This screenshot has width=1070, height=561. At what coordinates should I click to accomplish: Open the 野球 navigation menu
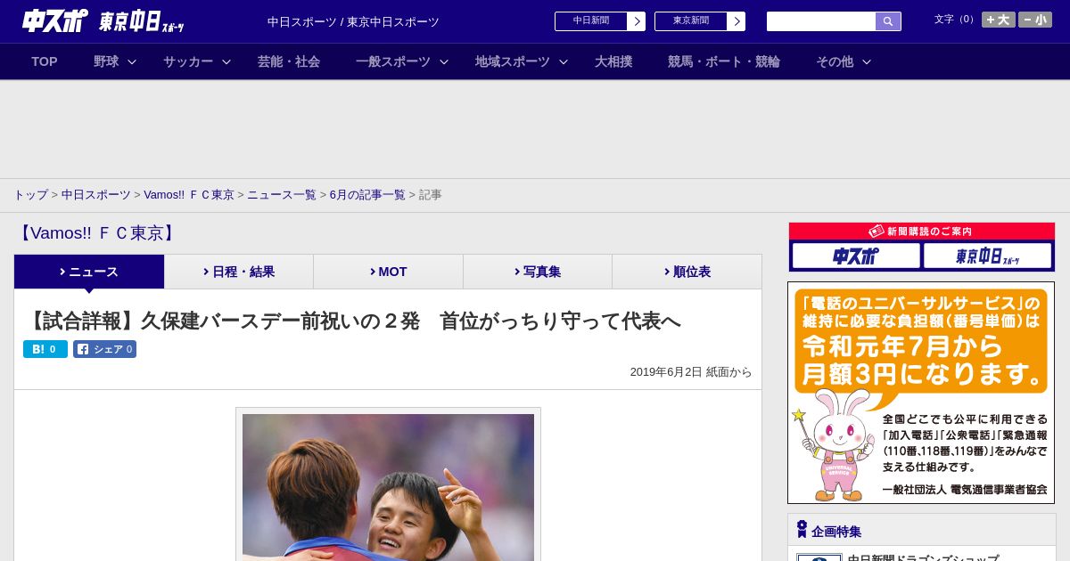(x=106, y=61)
